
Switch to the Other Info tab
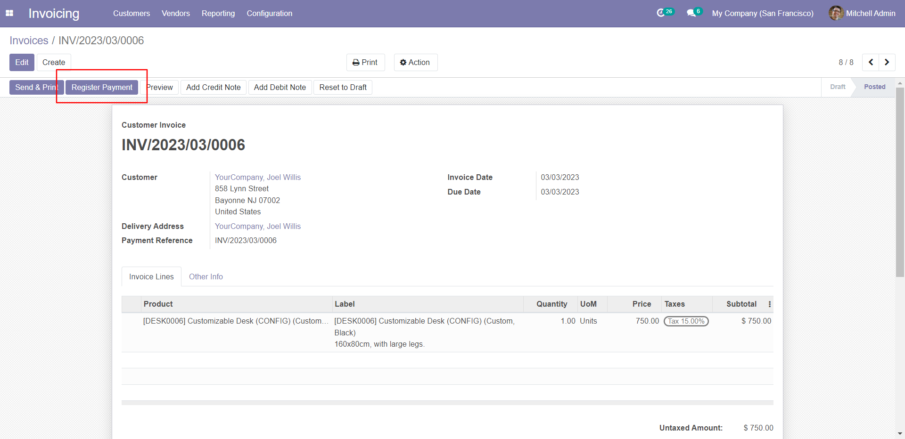206,276
